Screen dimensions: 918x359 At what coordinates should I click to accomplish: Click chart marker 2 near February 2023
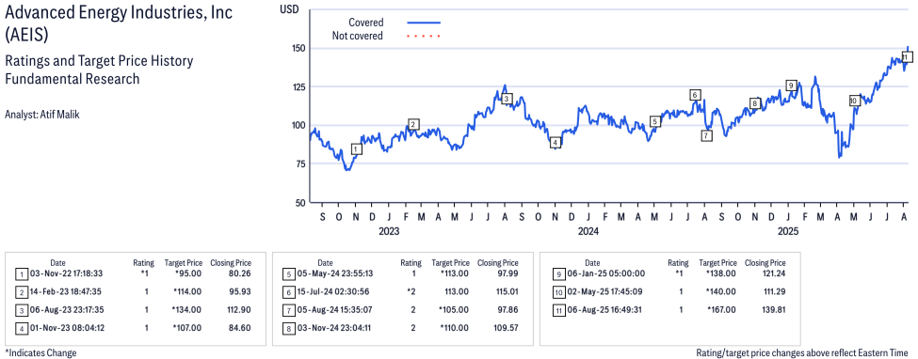click(x=413, y=124)
